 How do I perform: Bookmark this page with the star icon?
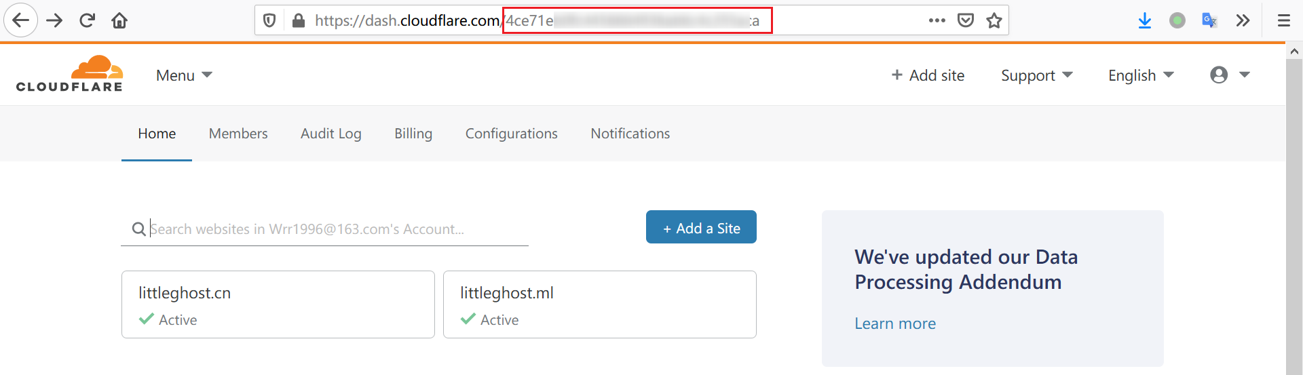tap(994, 20)
